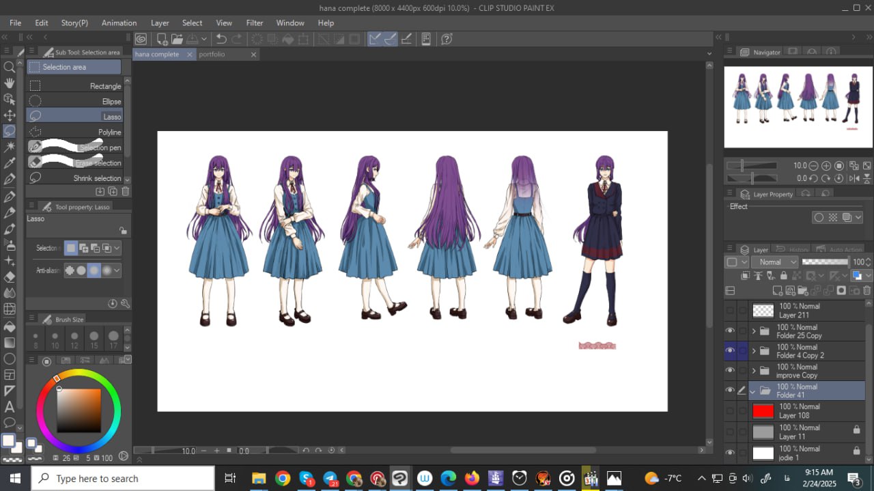The image size is (874, 491).
Task: Switch to the portfolio document tab
Action: (x=212, y=55)
